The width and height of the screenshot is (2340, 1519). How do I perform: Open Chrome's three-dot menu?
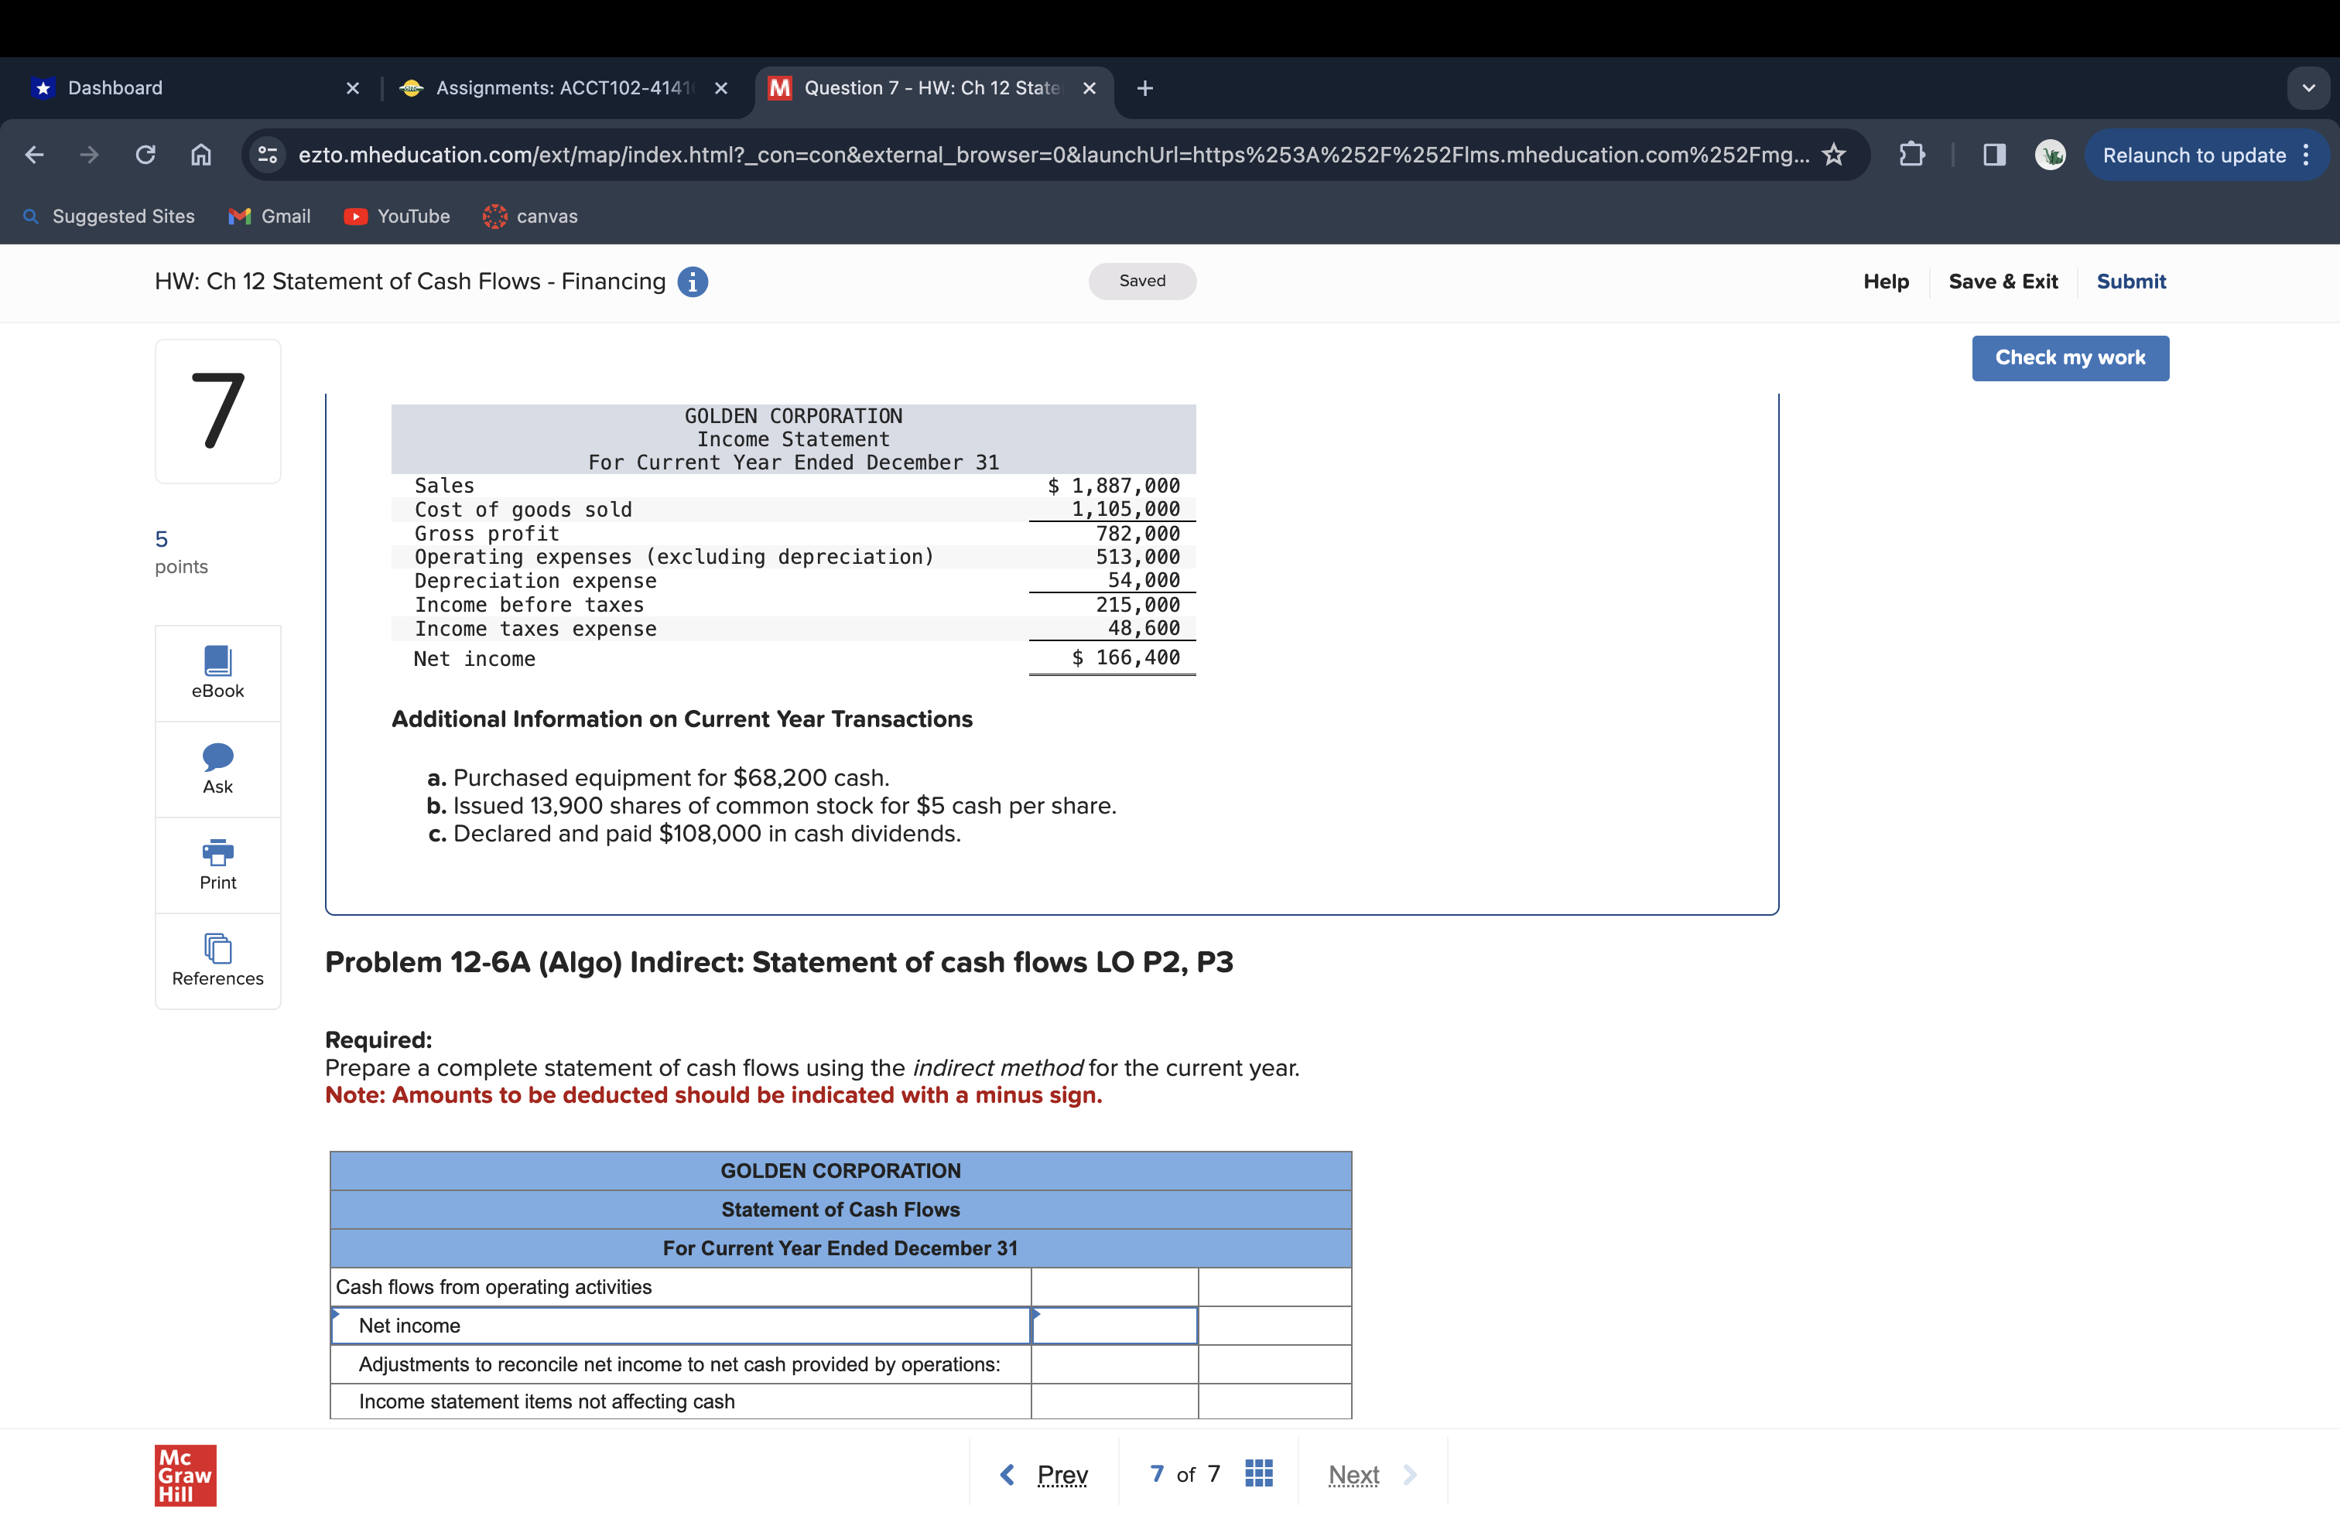2307,155
